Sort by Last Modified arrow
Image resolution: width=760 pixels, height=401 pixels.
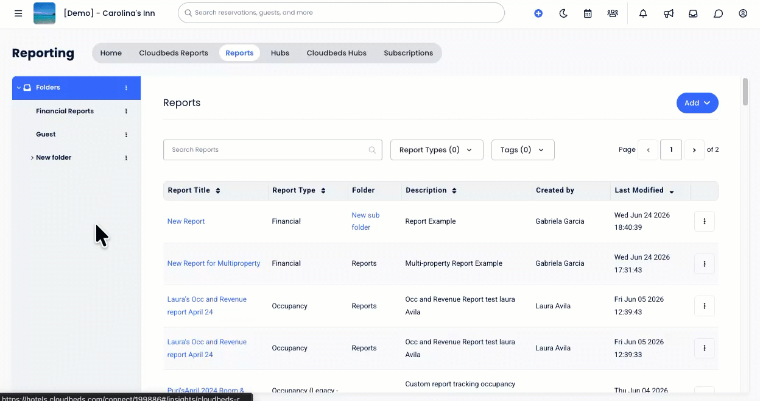pyautogui.click(x=672, y=191)
